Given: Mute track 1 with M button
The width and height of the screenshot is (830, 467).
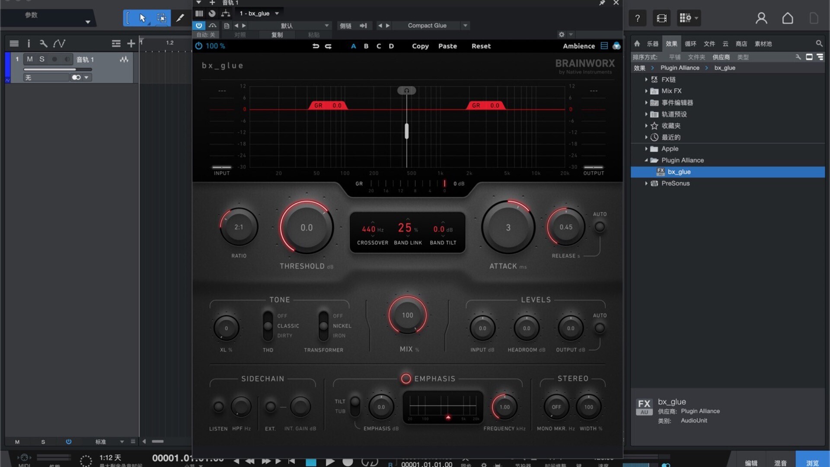Looking at the screenshot, I should point(30,59).
